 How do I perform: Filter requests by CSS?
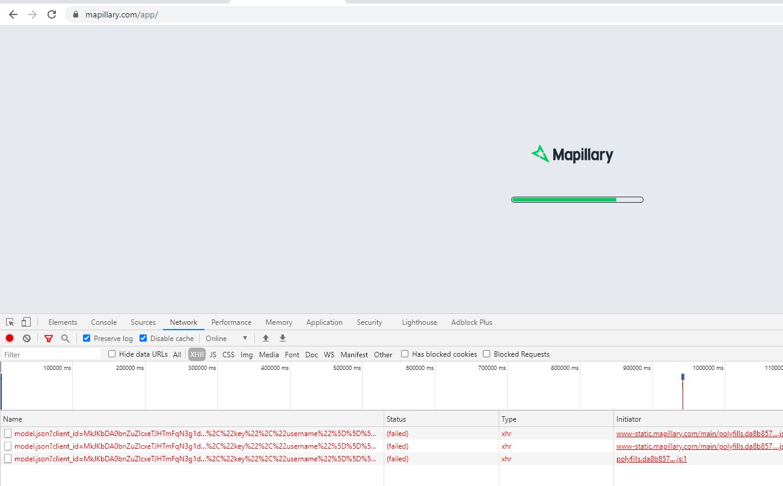(229, 355)
